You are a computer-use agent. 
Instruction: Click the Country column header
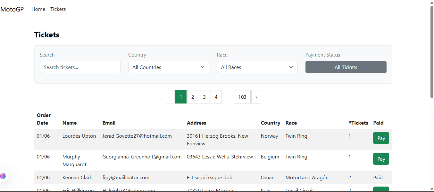(271, 123)
